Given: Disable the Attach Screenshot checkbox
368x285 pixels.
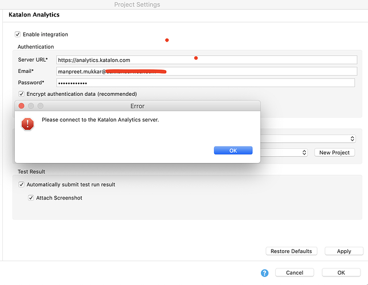Looking at the screenshot, I should click(x=31, y=198).
